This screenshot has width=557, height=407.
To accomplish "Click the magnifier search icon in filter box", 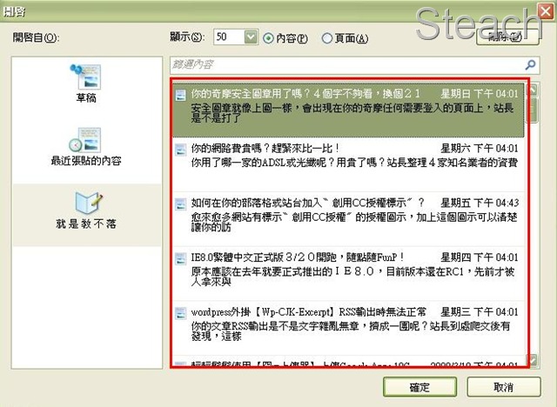I will point(530,64).
